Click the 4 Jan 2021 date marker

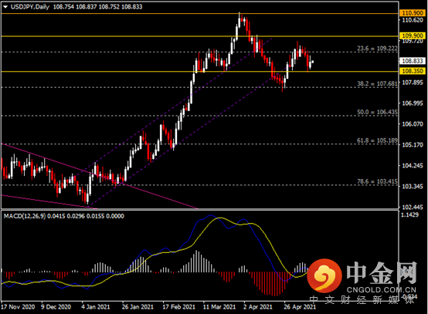point(96,307)
